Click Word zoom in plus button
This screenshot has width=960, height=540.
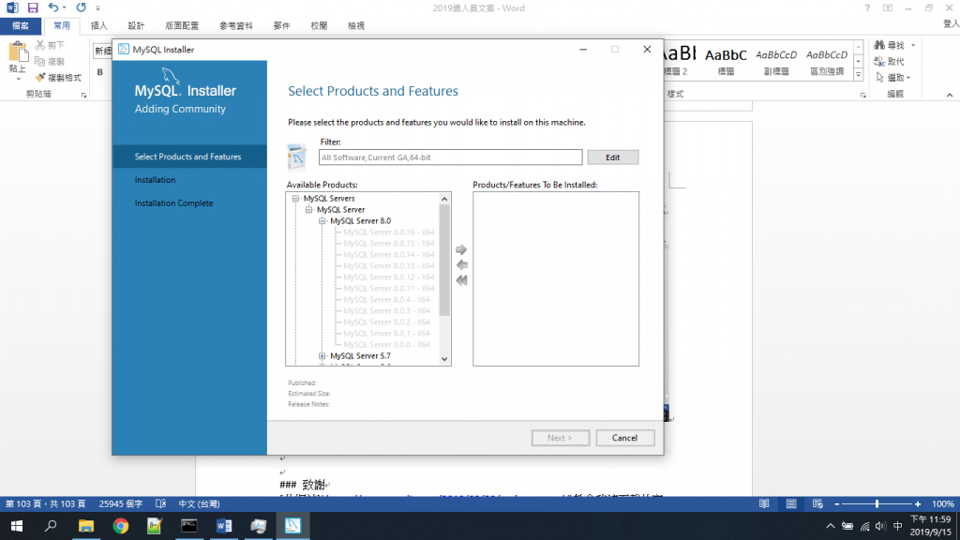(x=917, y=503)
